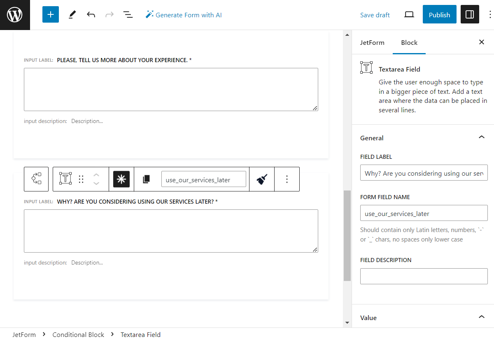
Task: Click the Field Description input field
Action: coord(424,276)
